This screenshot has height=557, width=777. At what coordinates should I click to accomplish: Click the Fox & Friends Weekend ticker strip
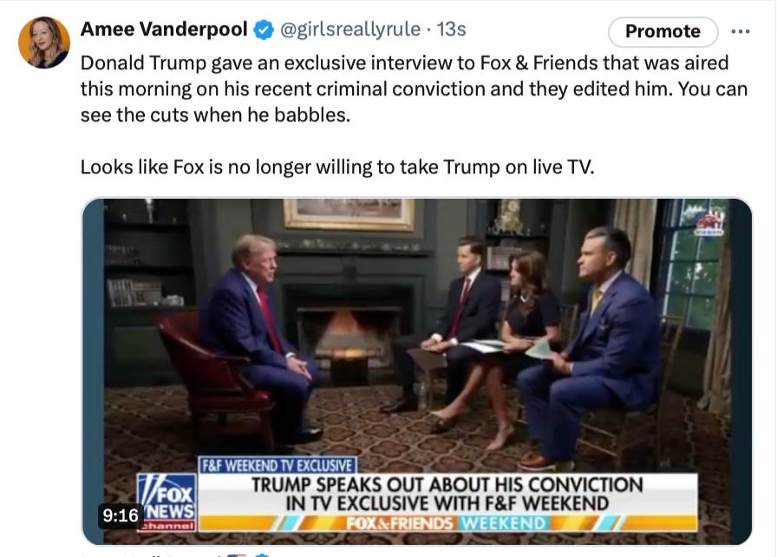tap(447, 523)
